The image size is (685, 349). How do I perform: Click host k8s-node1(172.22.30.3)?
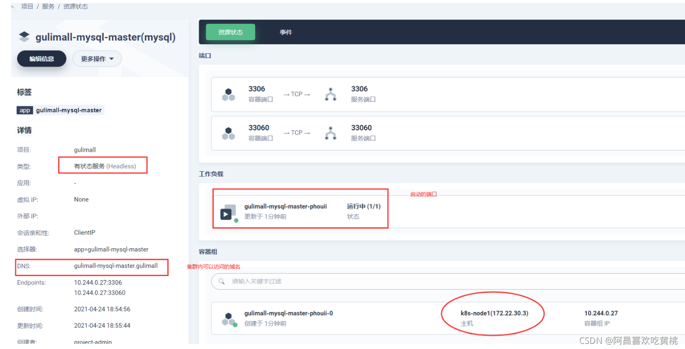[x=494, y=313]
